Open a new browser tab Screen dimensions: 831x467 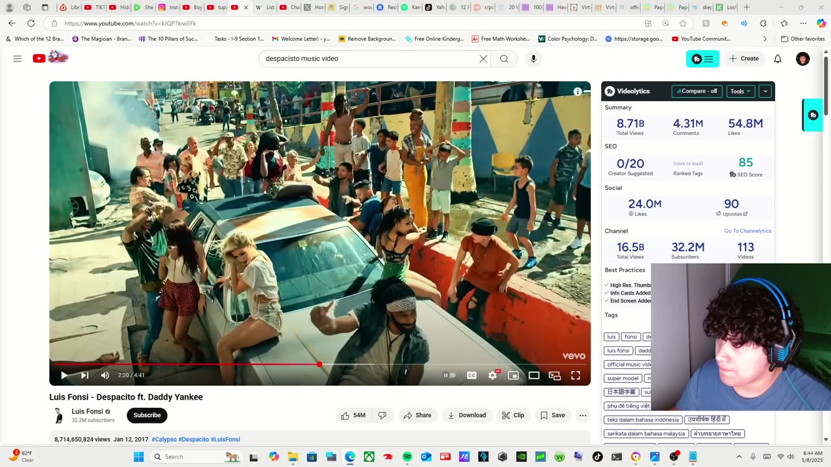[747, 7]
